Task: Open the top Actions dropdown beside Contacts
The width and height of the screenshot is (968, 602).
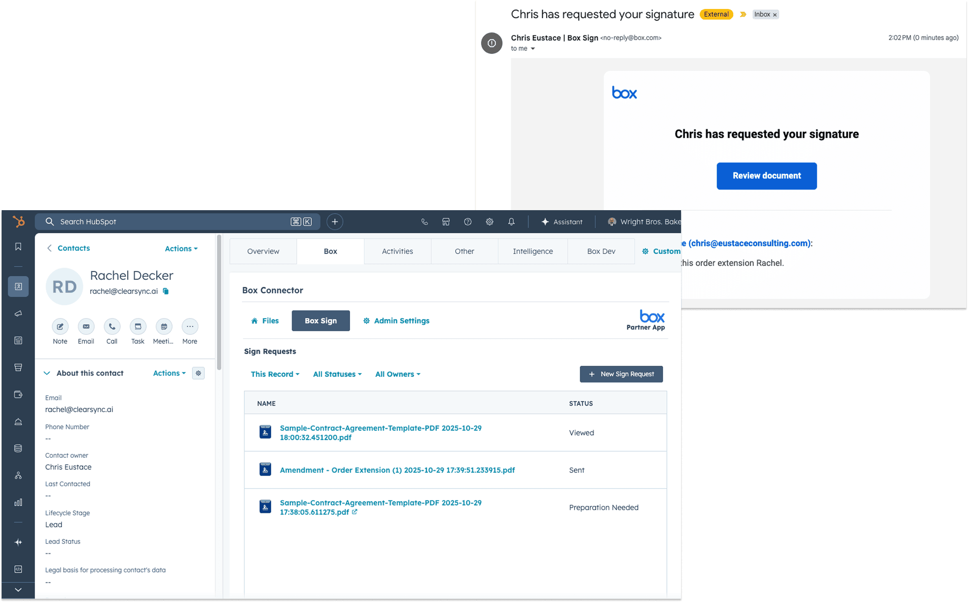Action: (x=181, y=248)
